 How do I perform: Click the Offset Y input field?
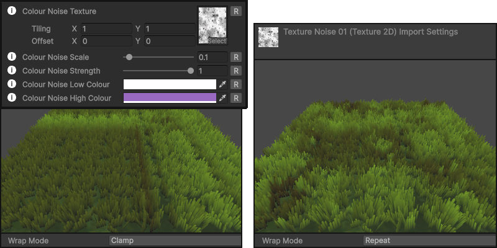coord(170,41)
